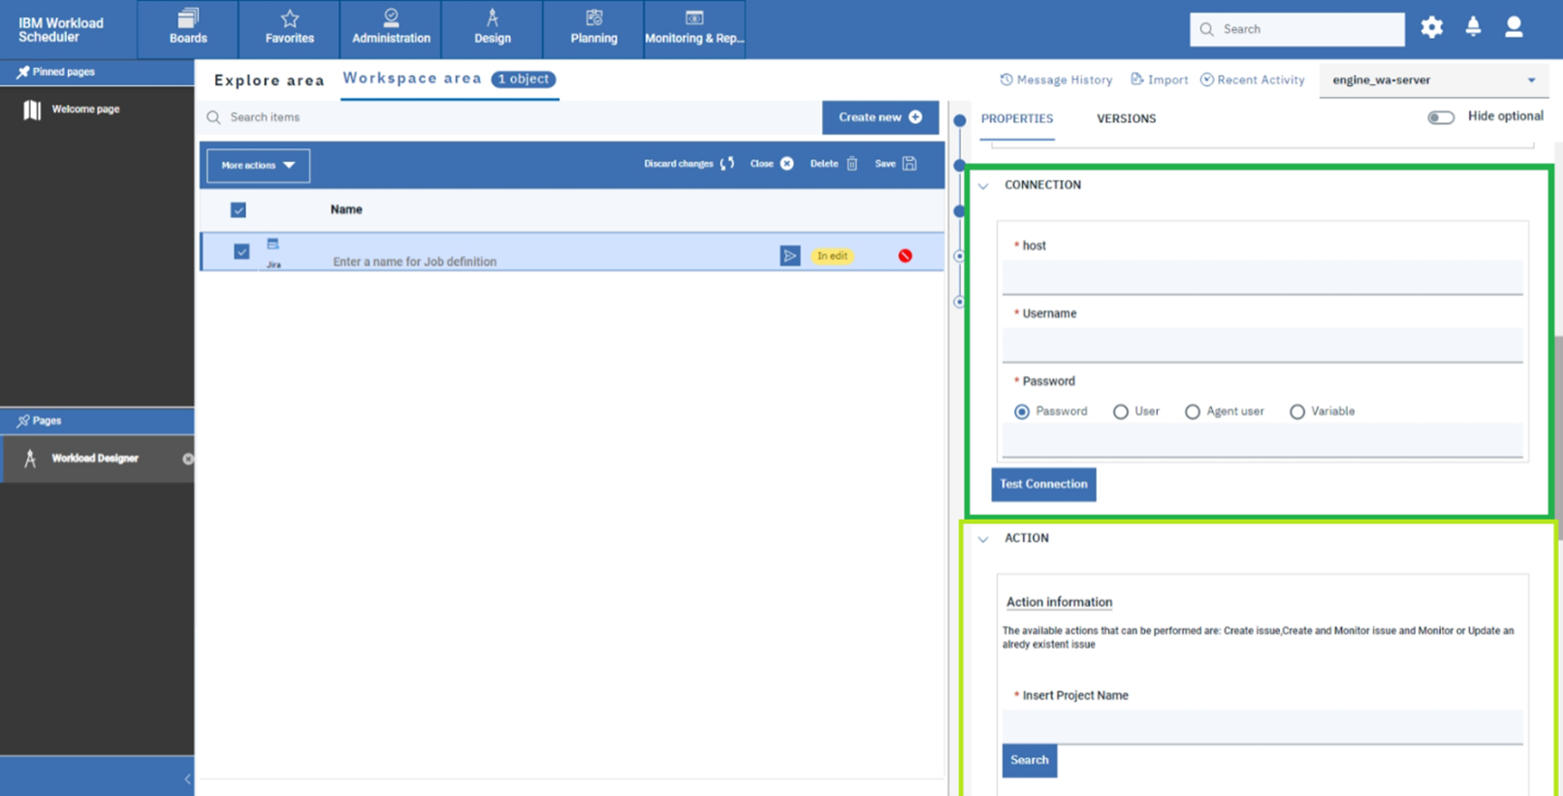Click the red error icon in the job row

click(905, 256)
